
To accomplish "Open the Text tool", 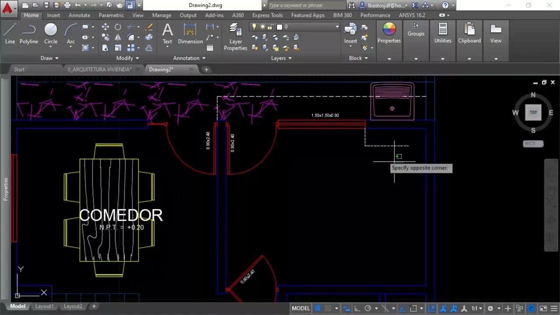I will click(x=167, y=34).
